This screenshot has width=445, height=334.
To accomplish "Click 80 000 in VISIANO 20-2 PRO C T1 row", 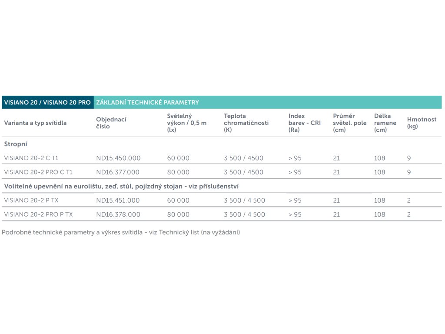I will [x=178, y=172].
